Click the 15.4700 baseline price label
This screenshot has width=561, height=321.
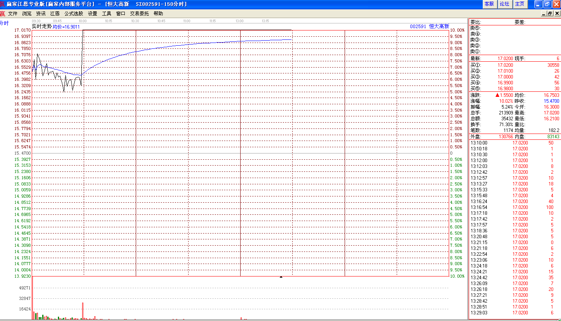[x=23, y=153]
